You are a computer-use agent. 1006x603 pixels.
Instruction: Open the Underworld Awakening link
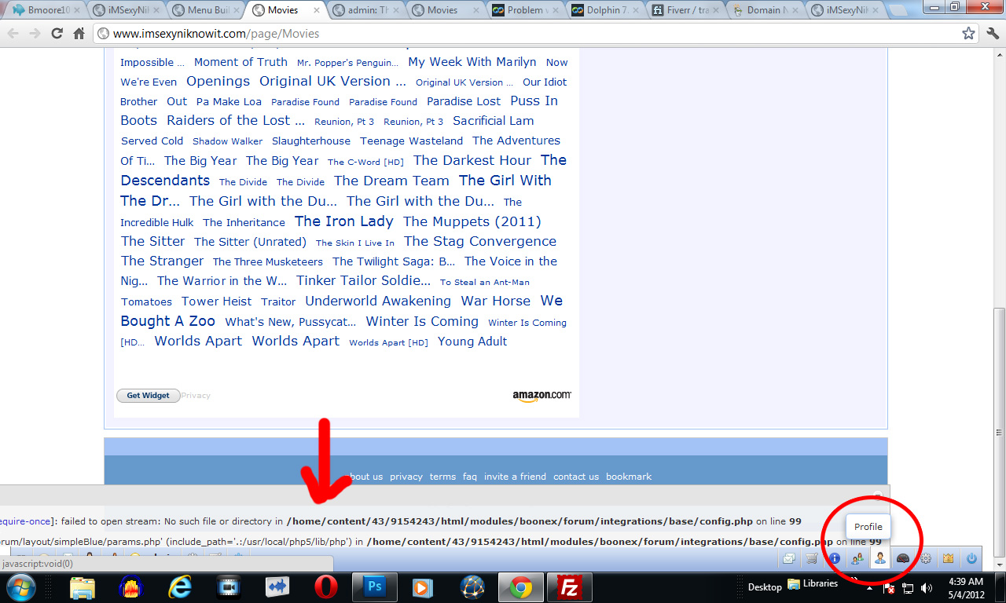(x=378, y=301)
